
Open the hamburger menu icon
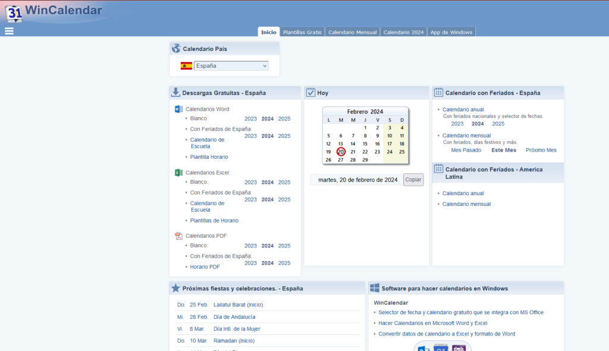(x=9, y=31)
